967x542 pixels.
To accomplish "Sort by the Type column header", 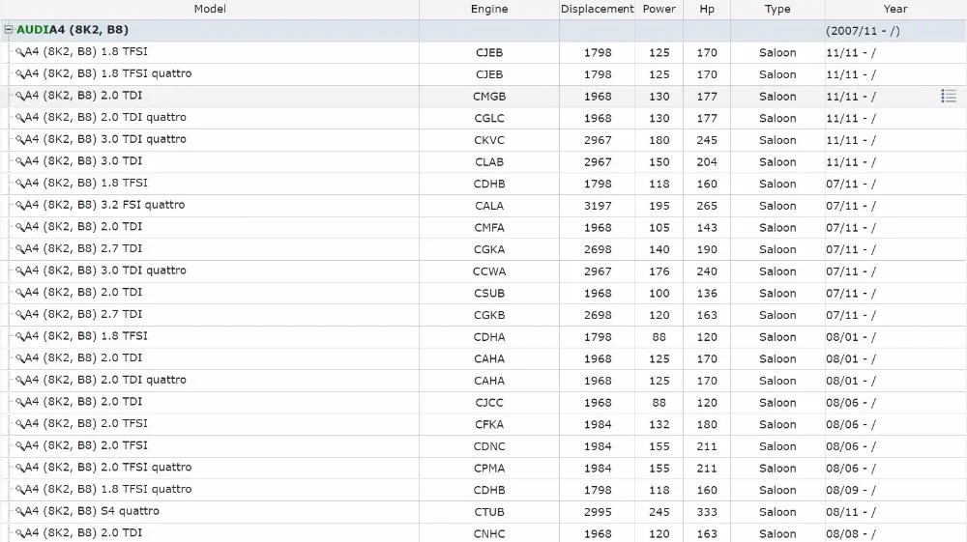I will tap(777, 10).
